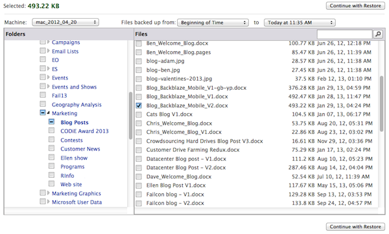Expand the Microsoft User Data folder triangle
This screenshot has height=234, width=389.
pos(49,202)
